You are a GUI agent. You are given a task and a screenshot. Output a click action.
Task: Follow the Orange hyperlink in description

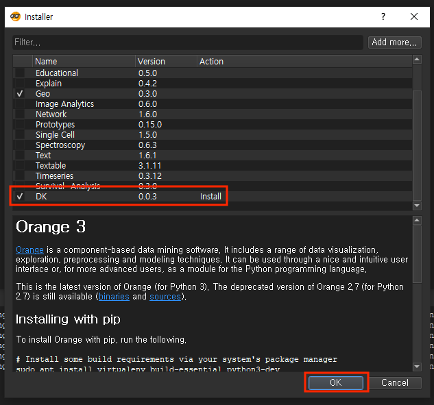tap(29, 250)
